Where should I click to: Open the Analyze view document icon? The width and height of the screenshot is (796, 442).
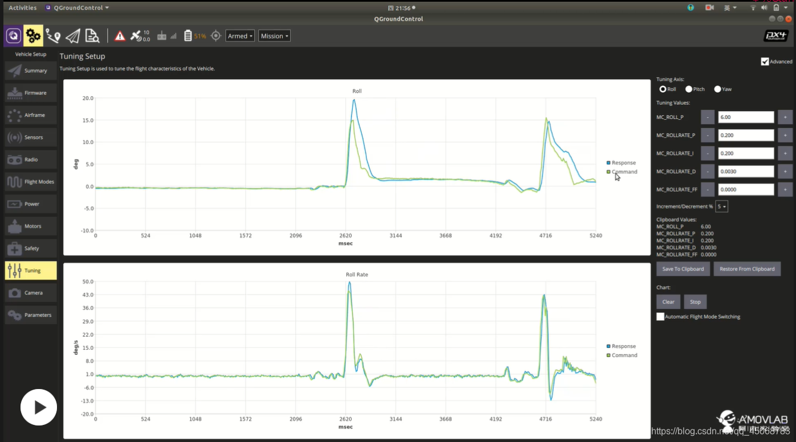pyautogui.click(x=92, y=36)
